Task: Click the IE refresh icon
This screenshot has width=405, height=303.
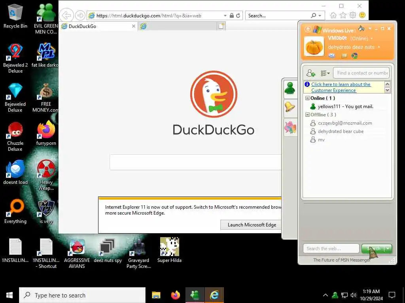Action: coord(238,15)
